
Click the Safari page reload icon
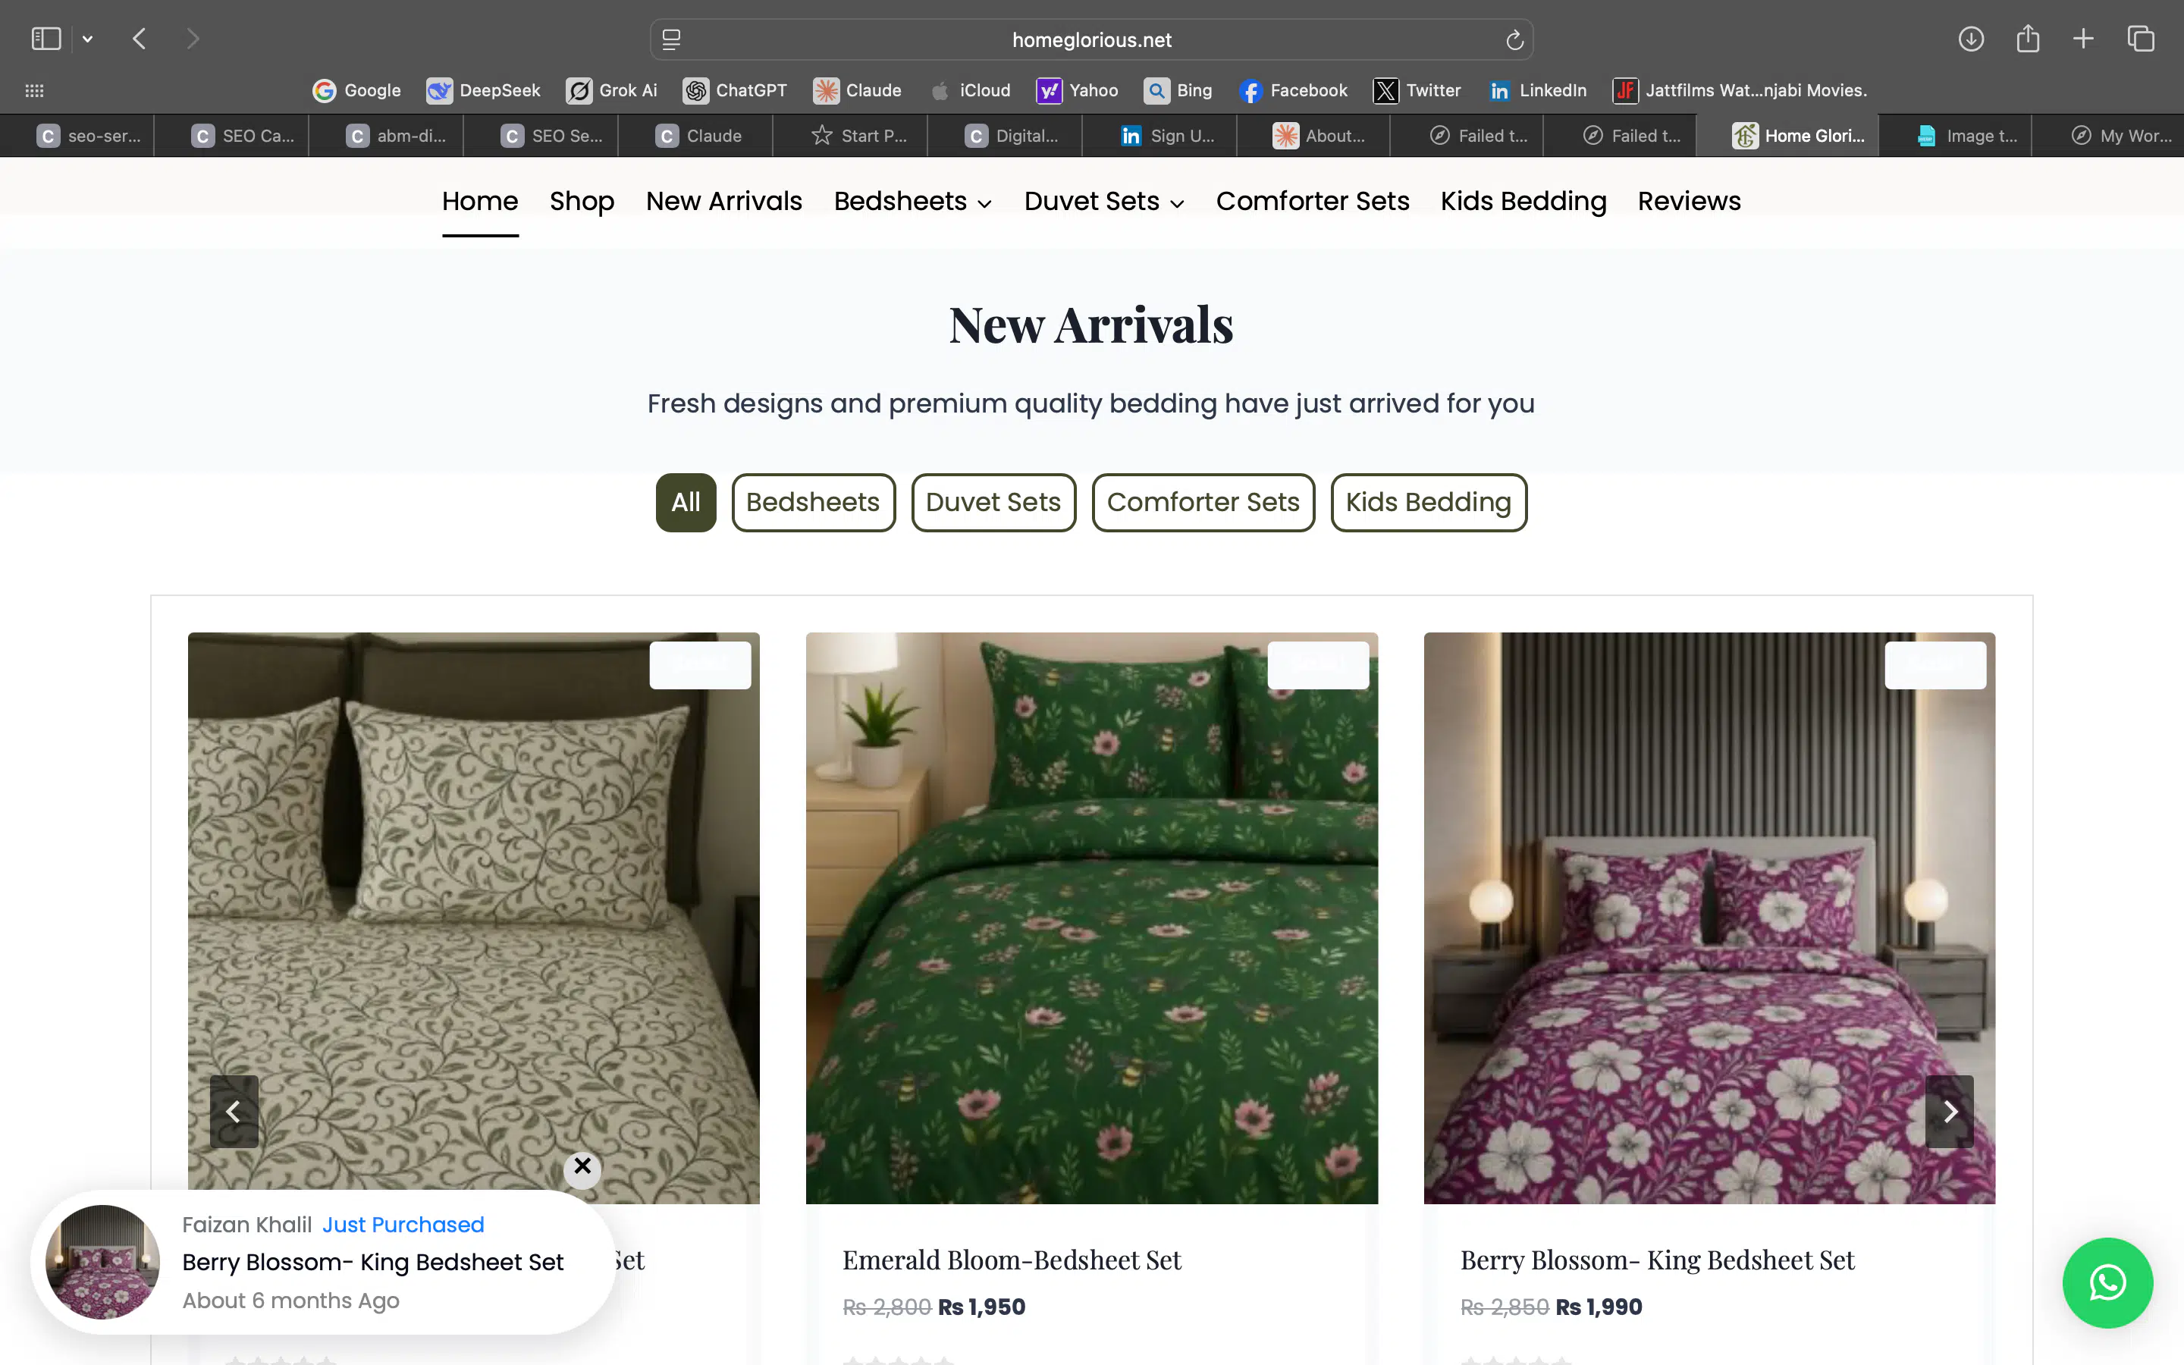(x=1514, y=39)
